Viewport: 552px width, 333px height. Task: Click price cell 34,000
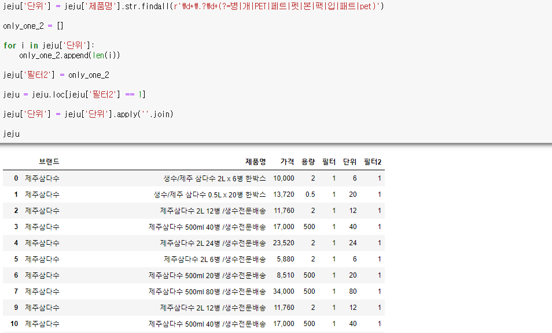click(x=284, y=291)
